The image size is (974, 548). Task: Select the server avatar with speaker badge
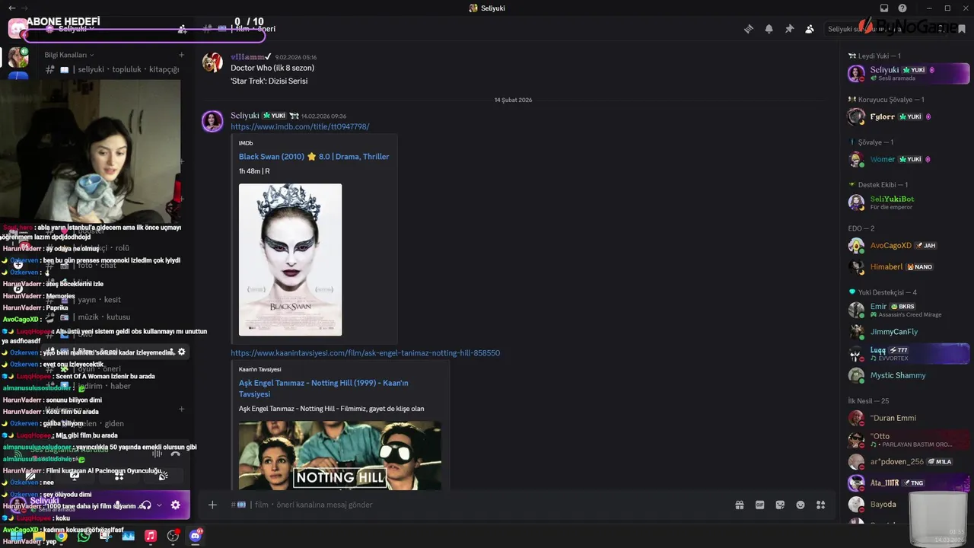pos(18,57)
